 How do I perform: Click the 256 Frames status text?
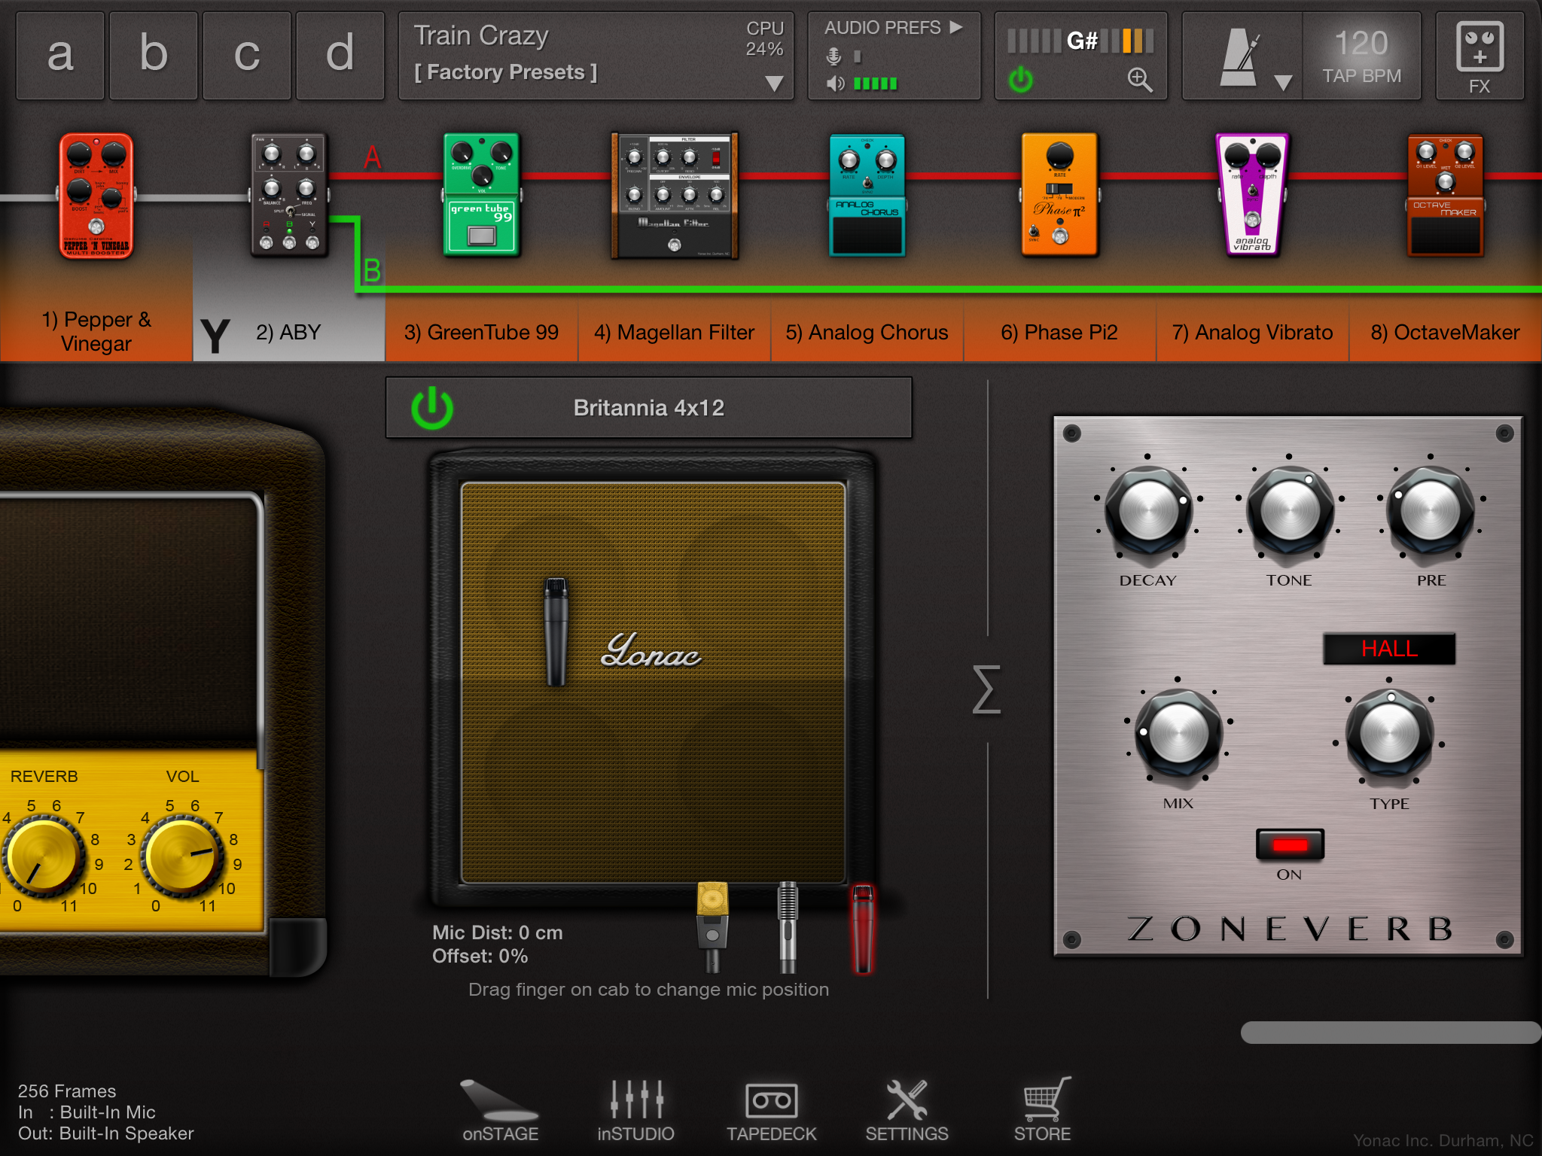(x=67, y=1091)
